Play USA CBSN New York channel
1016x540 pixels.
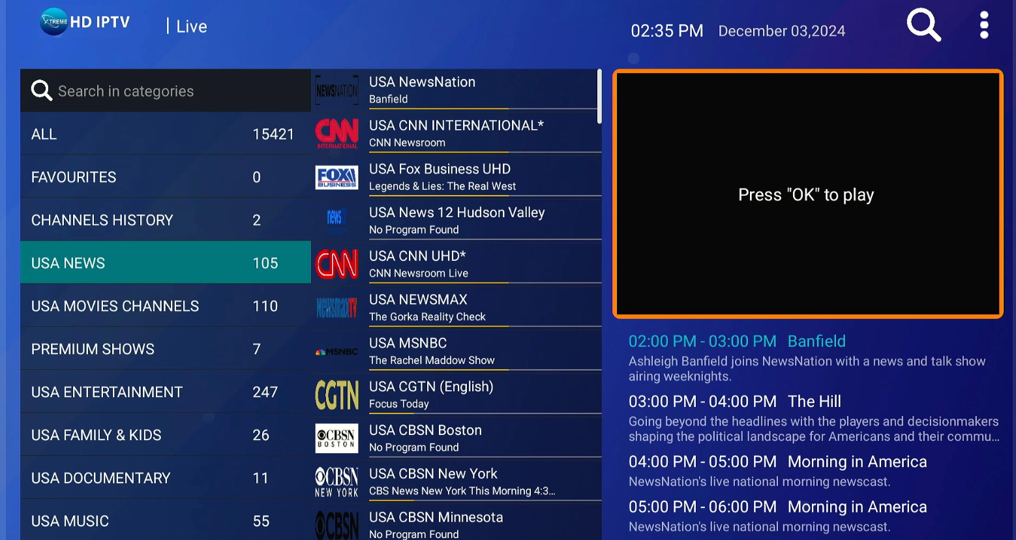point(456,482)
